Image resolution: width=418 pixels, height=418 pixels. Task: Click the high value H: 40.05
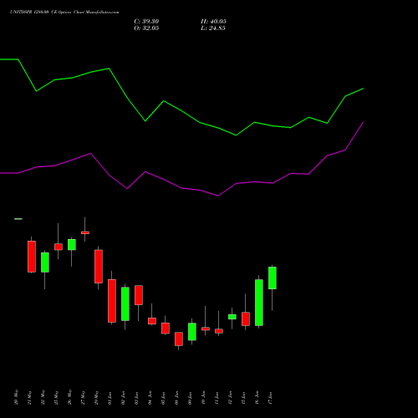213,22
